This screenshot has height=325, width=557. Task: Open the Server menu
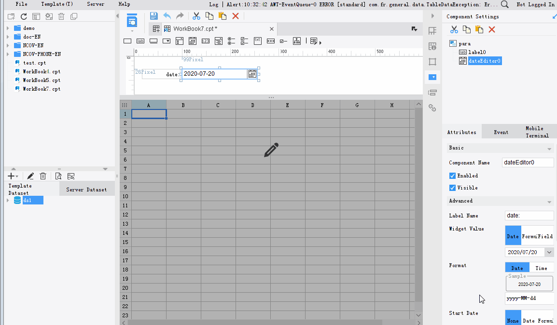tap(96, 4)
